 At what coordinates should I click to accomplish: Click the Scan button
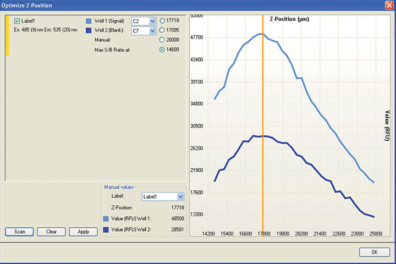coord(20,232)
